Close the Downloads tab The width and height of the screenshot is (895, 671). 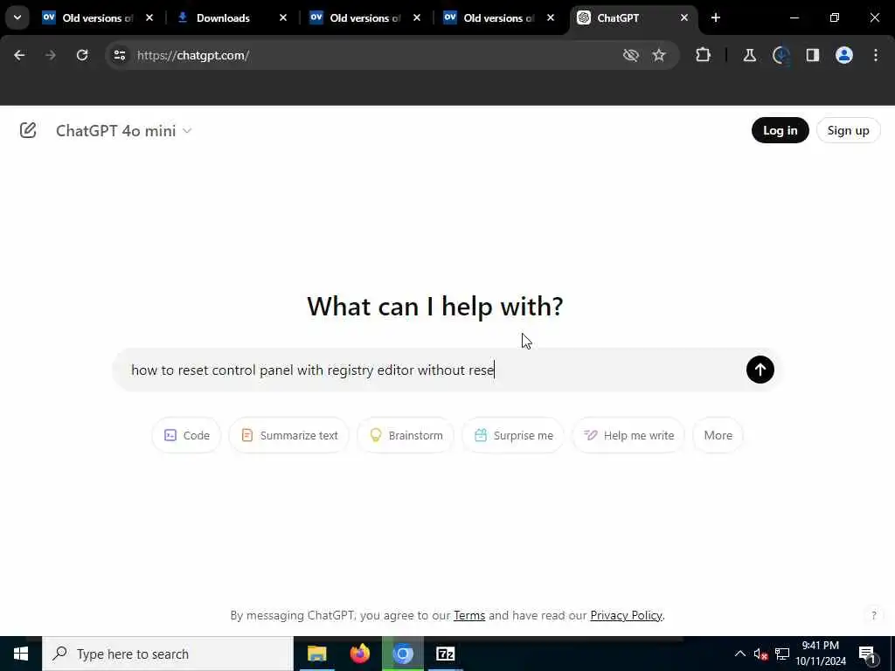(x=282, y=17)
